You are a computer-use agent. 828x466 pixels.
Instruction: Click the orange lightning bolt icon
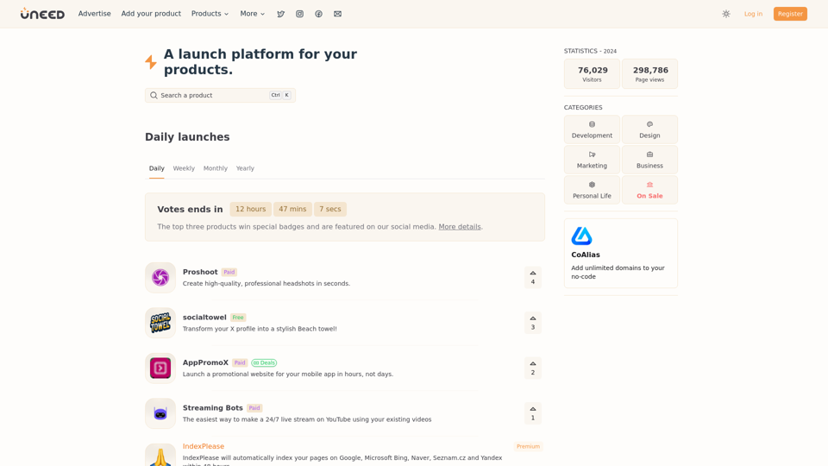tap(151, 62)
